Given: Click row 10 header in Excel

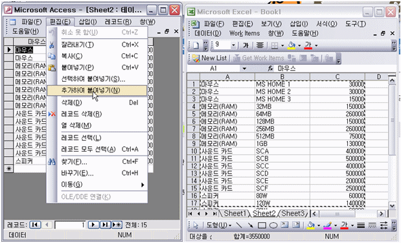Looking at the screenshot, I should 194,151.
